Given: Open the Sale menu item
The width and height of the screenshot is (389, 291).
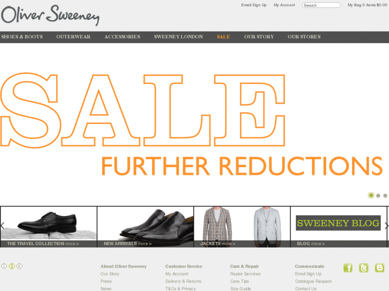Looking at the screenshot, I should (223, 37).
